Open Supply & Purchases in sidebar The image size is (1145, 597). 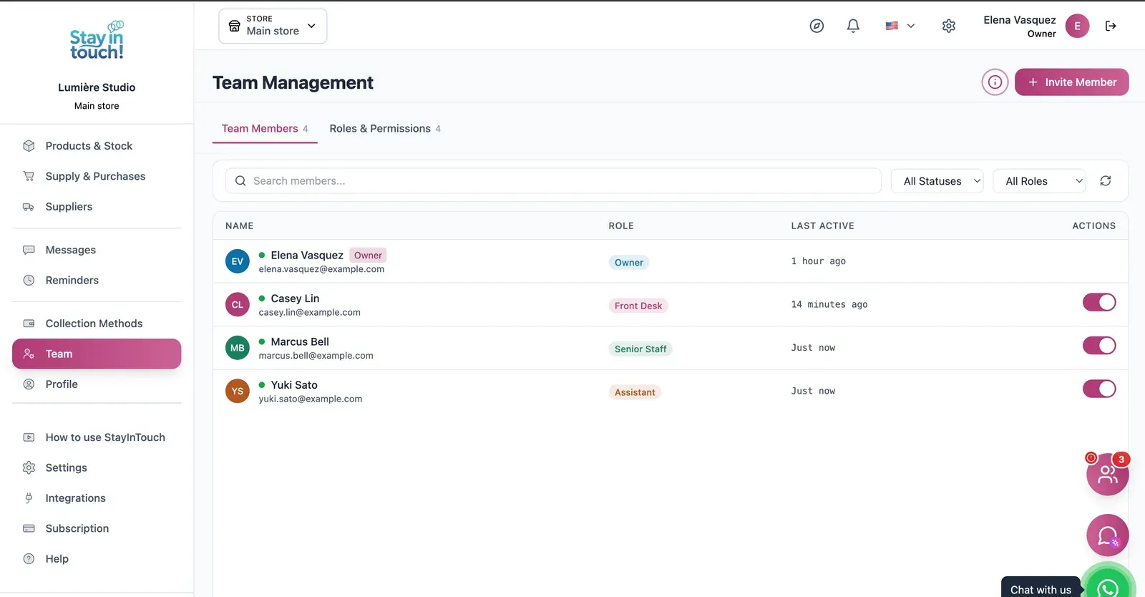pyautogui.click(x=97, y=176)
